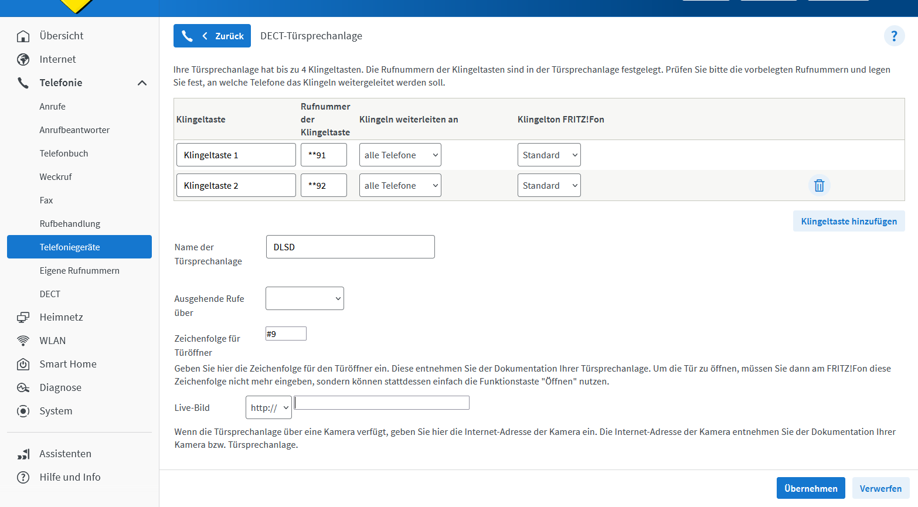Click the **91 Rufnummer field
The height and width of the screenshot is (507, 918).
coord(324,155)
